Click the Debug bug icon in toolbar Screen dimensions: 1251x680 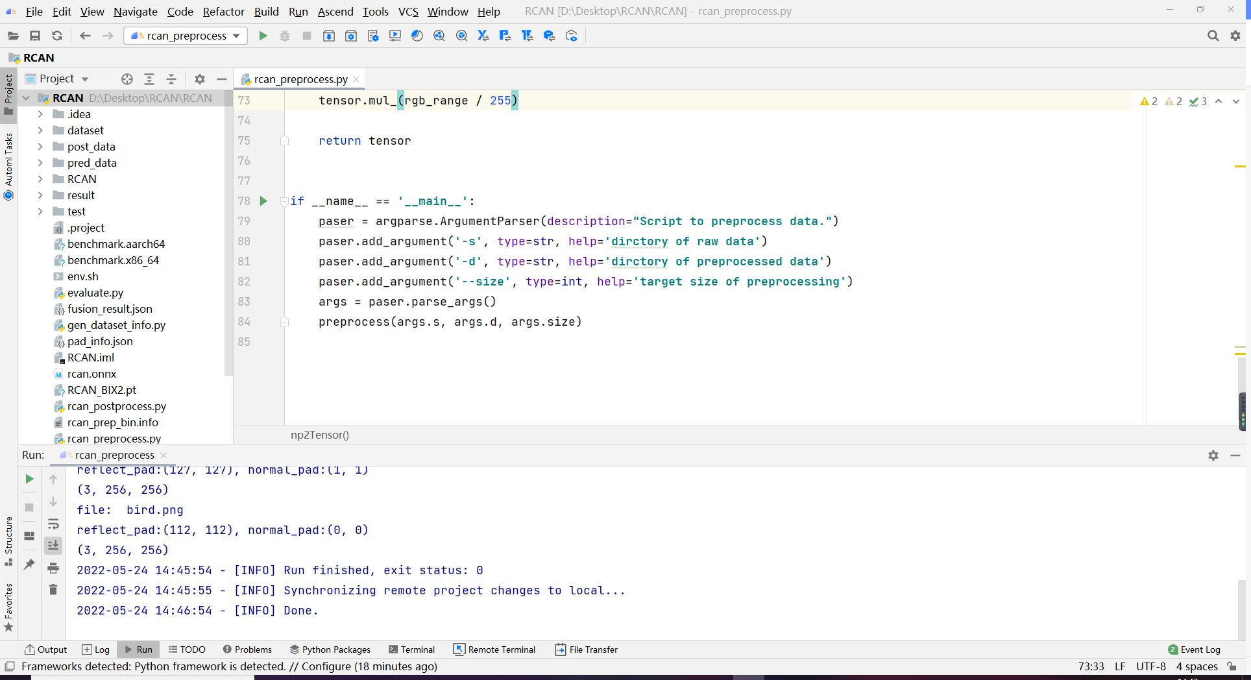point(285,36)
